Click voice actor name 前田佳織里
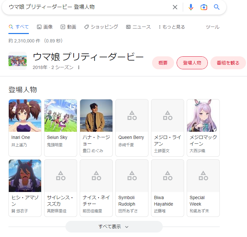 92,211
